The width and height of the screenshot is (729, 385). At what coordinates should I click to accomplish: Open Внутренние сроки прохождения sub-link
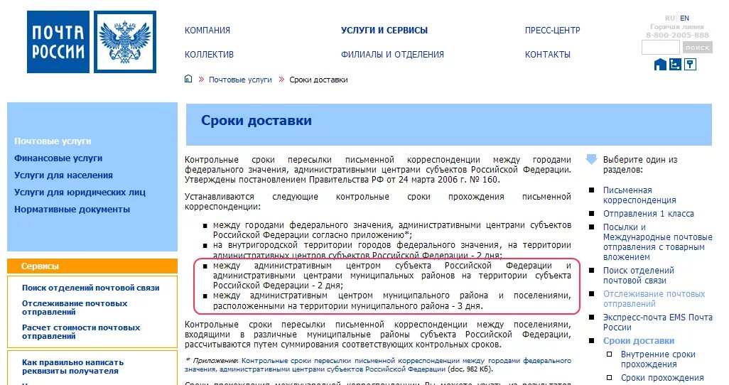point(658,359)
